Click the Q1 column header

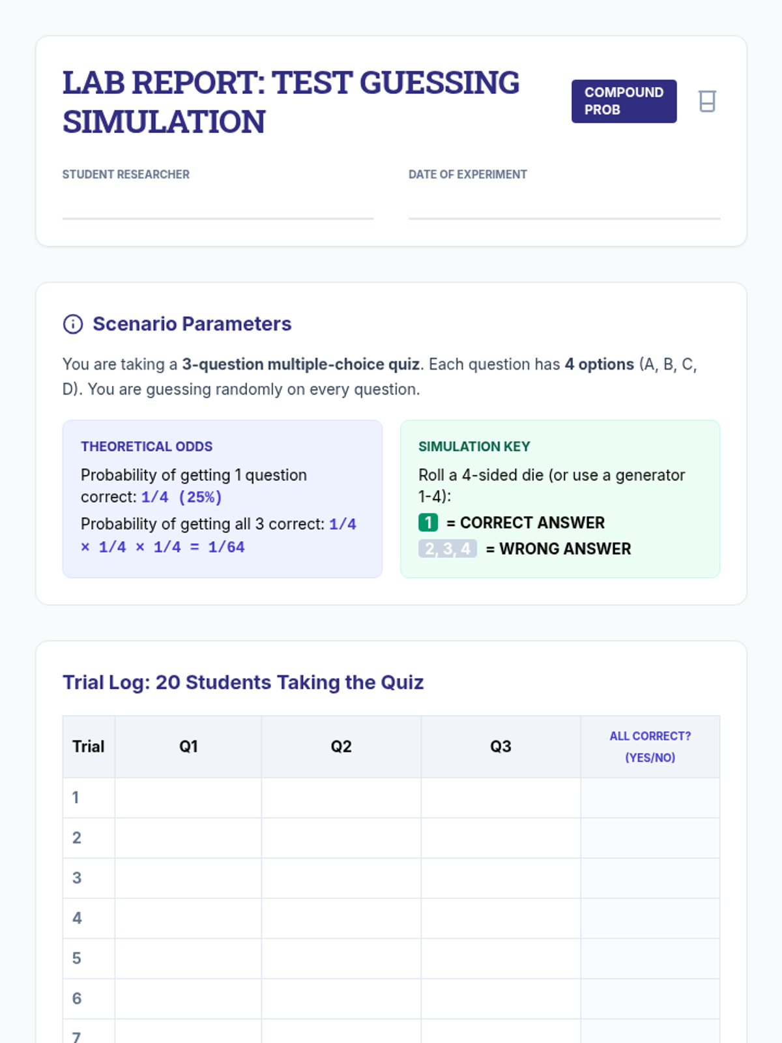tap(188, 746)
